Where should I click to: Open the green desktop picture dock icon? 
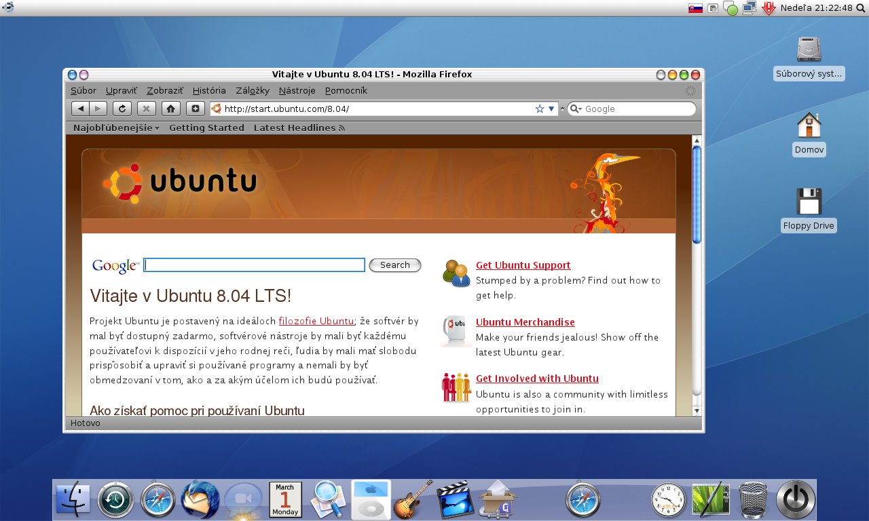pos(711,500)
